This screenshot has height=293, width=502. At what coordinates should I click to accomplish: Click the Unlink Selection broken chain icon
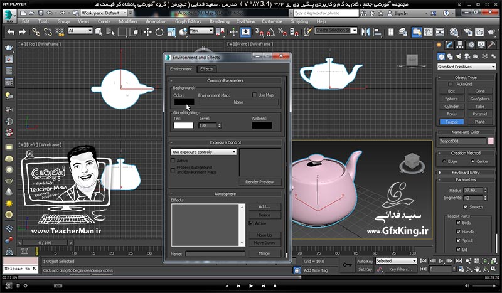coord(48,32)
